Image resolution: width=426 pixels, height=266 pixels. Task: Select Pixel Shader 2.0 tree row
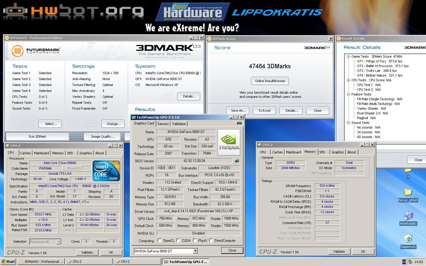[372, 113]
